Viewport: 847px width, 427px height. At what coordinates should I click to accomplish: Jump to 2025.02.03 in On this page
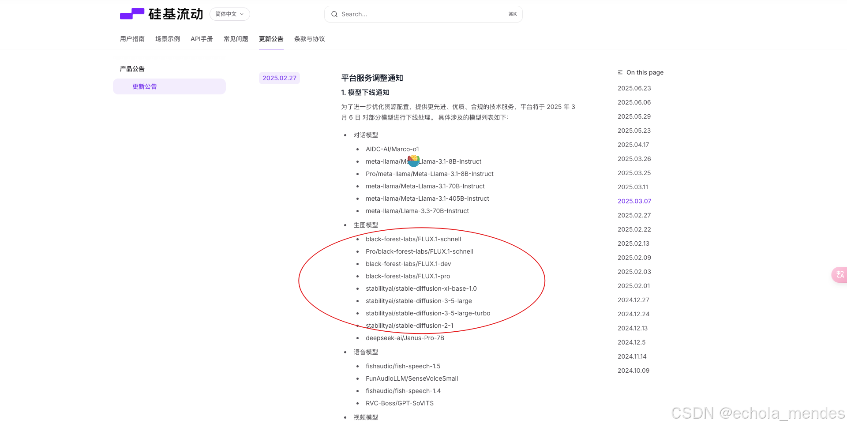(634, 272)
